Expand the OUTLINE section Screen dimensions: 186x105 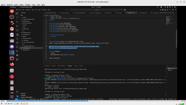point(23,93)
